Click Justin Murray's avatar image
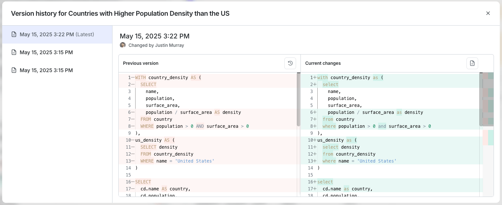The width and height of the screenshot is (502, 205). 123,45
